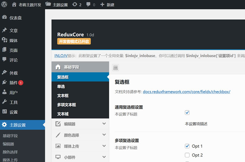This screenshot has width=245, height=162.
Task: Toggle the 通用复选框设置 checkbox
Action: coord(187,112)
